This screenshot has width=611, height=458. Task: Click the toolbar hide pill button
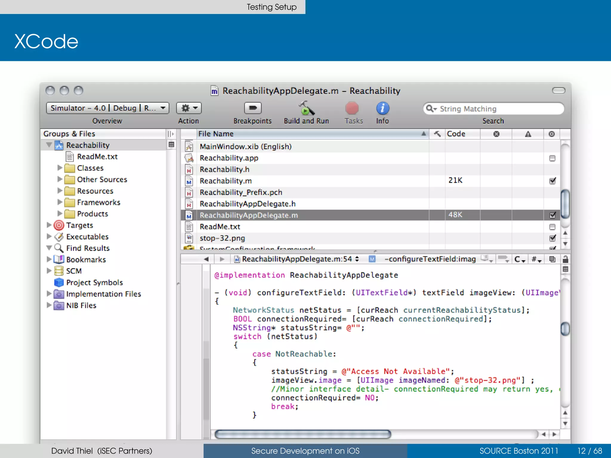click(558, 90)
